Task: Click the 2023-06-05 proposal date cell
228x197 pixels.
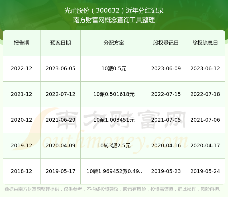Action: [60, 69]
